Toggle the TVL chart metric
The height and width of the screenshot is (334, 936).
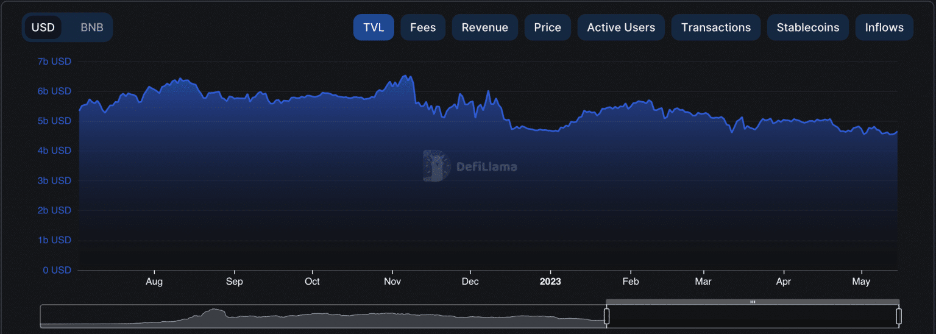374,27
